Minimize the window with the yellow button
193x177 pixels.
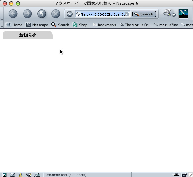click(x=11, y=3)
